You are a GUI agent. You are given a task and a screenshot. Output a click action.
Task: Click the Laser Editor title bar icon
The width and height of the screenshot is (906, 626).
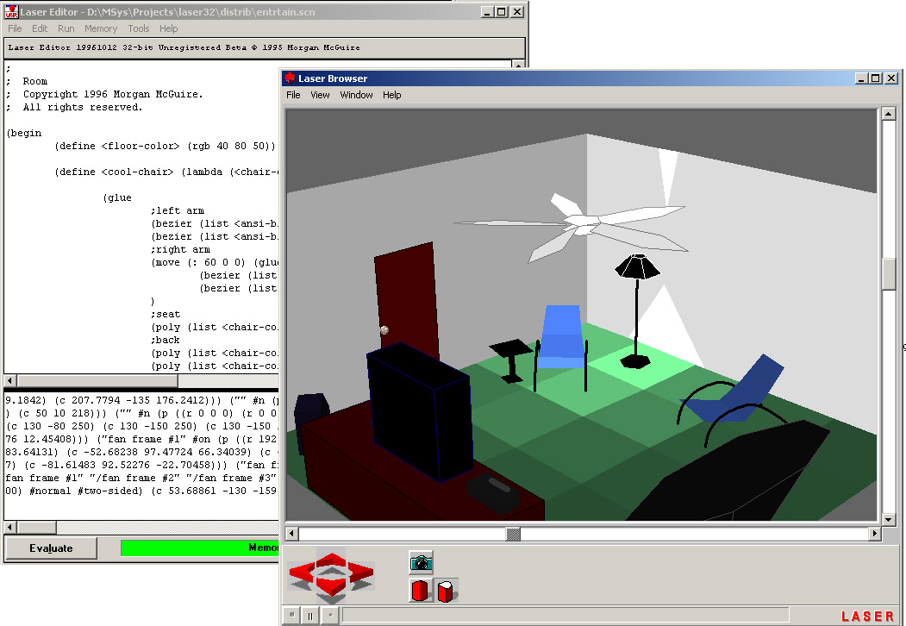pos(12,12)
